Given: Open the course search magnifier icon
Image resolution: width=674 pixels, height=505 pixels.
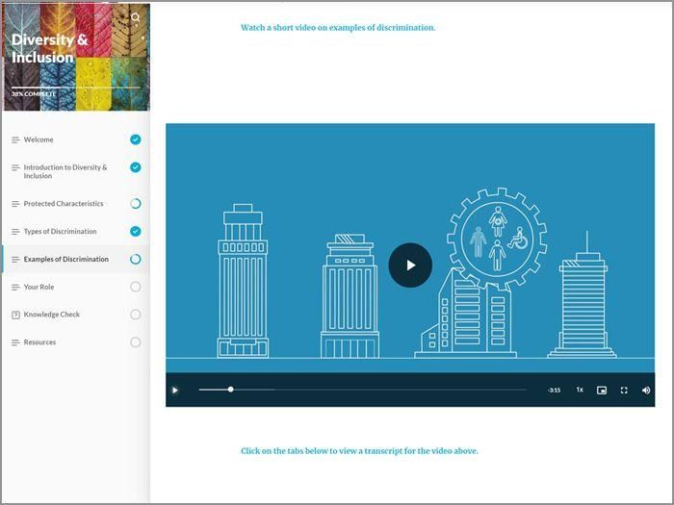Looking at the screenshot, I should [x=136, y=17].
